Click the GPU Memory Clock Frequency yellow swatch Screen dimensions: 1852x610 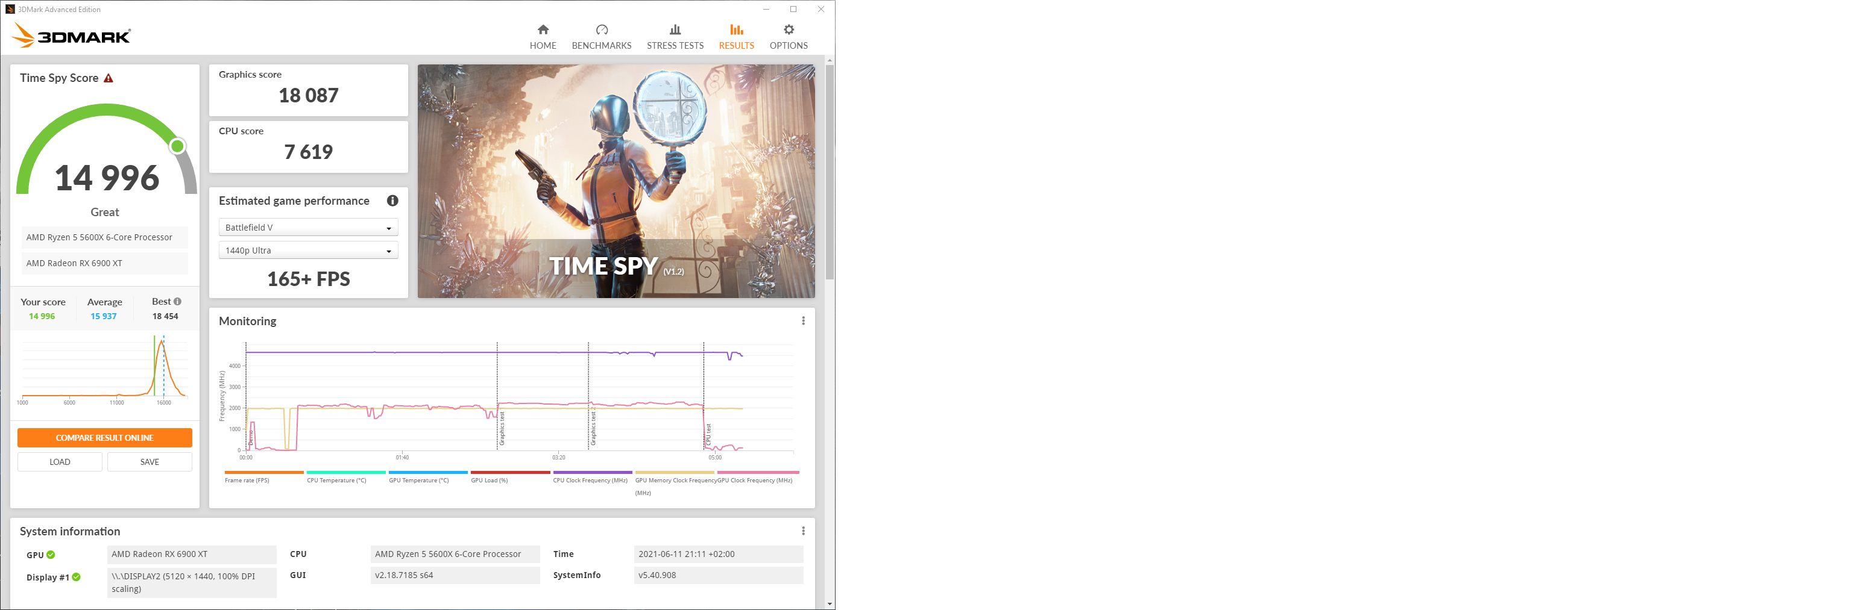tap(675, 473)
